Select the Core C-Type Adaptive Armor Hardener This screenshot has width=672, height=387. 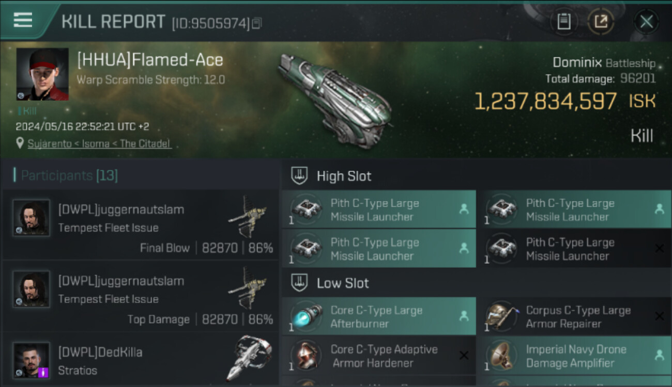[378, 356]
